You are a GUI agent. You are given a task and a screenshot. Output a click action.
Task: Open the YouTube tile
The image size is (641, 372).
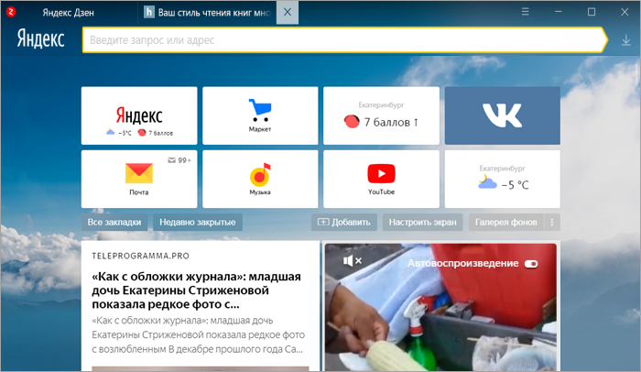point(382,179)
